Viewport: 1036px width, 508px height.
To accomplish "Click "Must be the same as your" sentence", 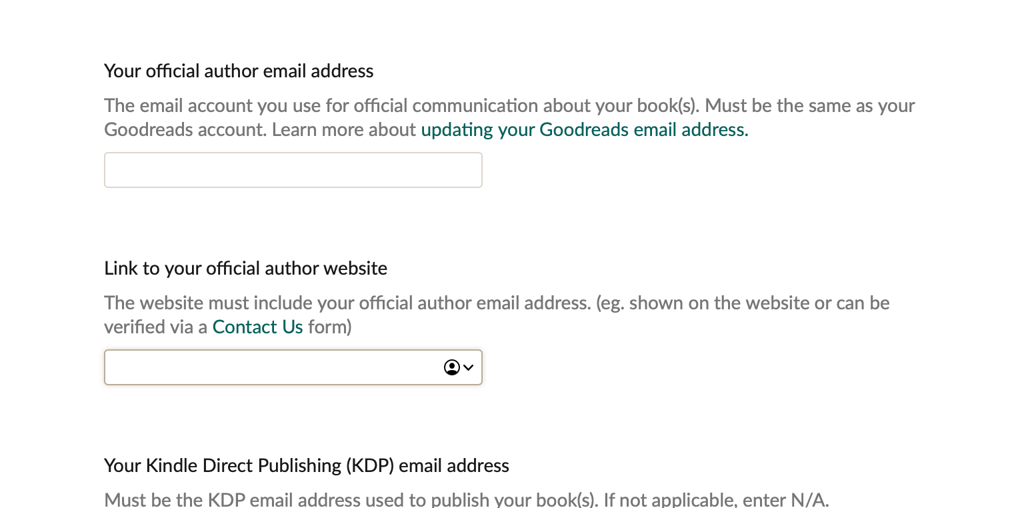I will (x=810, y=105).
